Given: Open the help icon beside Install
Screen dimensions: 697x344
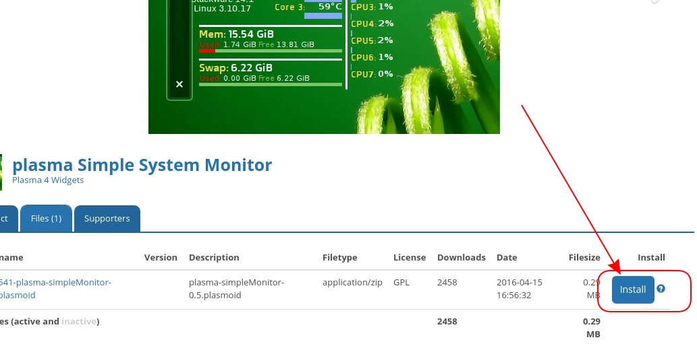Looking at the screenshot, I should click(661, 289).
